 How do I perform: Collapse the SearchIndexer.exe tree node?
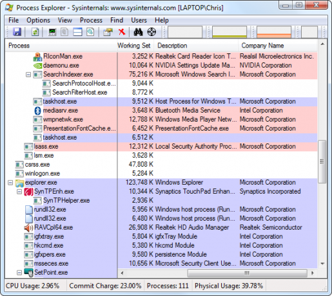click(28, 75)
